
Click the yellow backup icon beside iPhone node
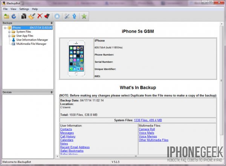point(9,27)
